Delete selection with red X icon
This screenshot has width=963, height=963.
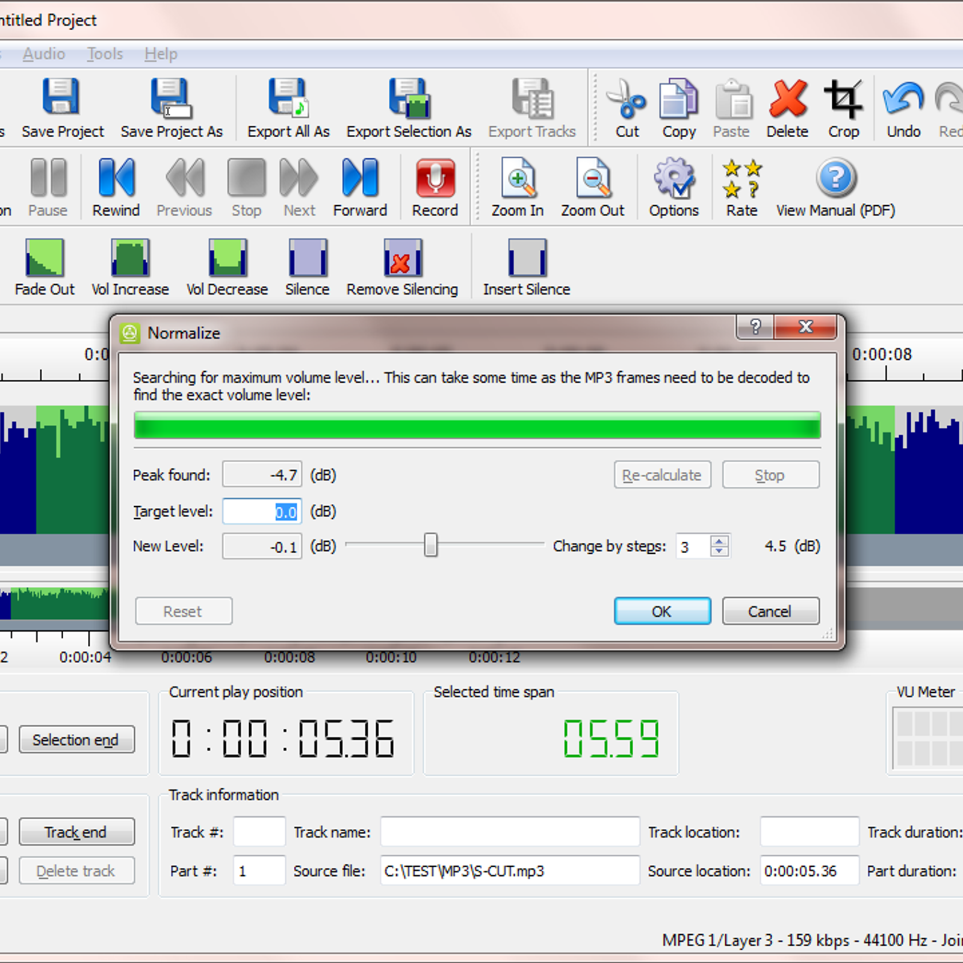[788, 98]
